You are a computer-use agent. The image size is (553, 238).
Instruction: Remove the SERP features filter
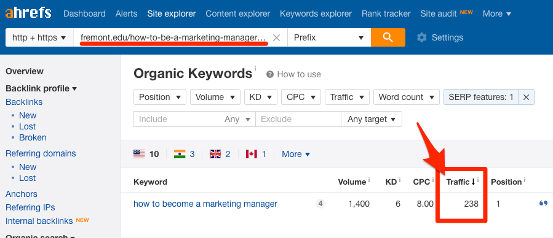tap(526, 97)
